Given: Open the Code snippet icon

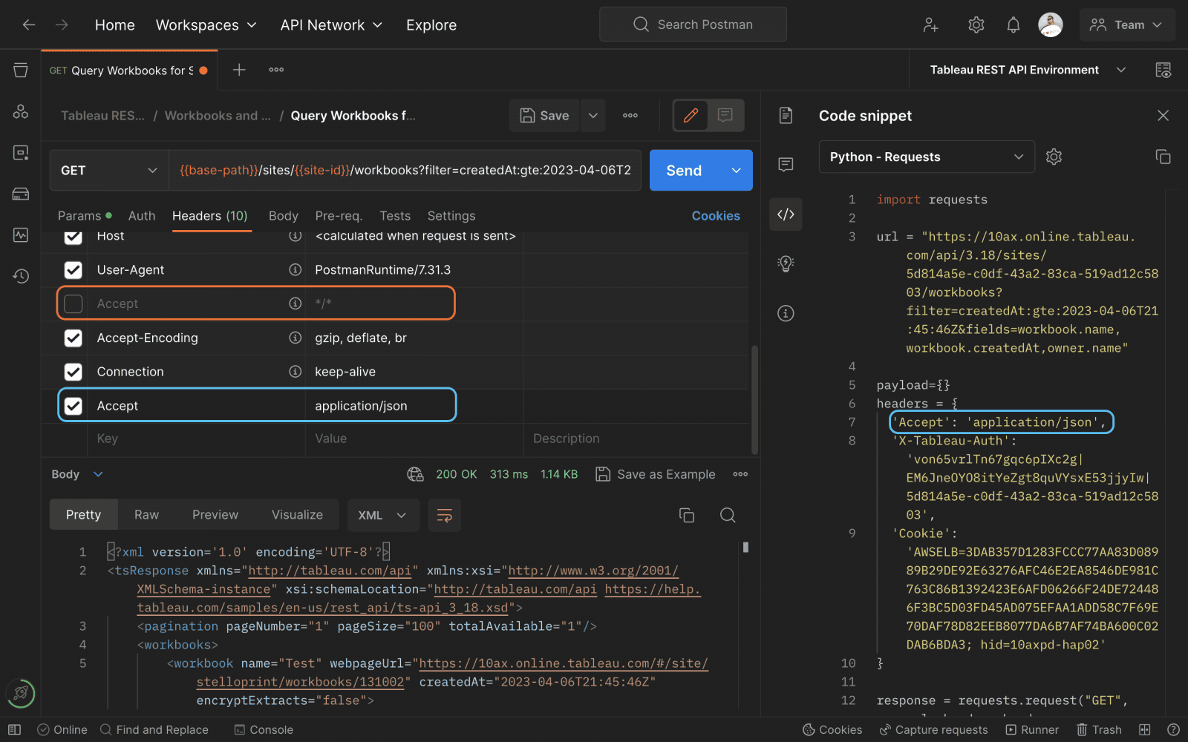Looking at the screenshot, I should pyautogui.click(x=786, y=214).
